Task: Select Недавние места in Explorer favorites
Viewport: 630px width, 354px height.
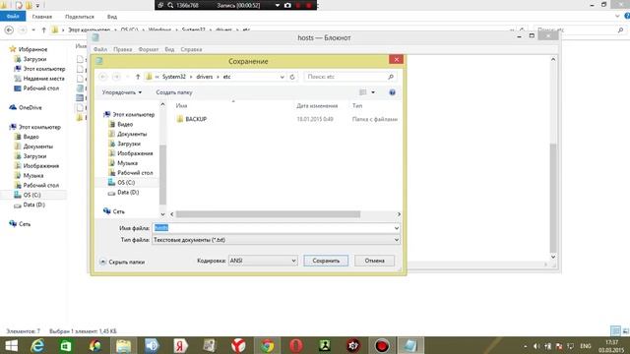Action: (43, 79)
